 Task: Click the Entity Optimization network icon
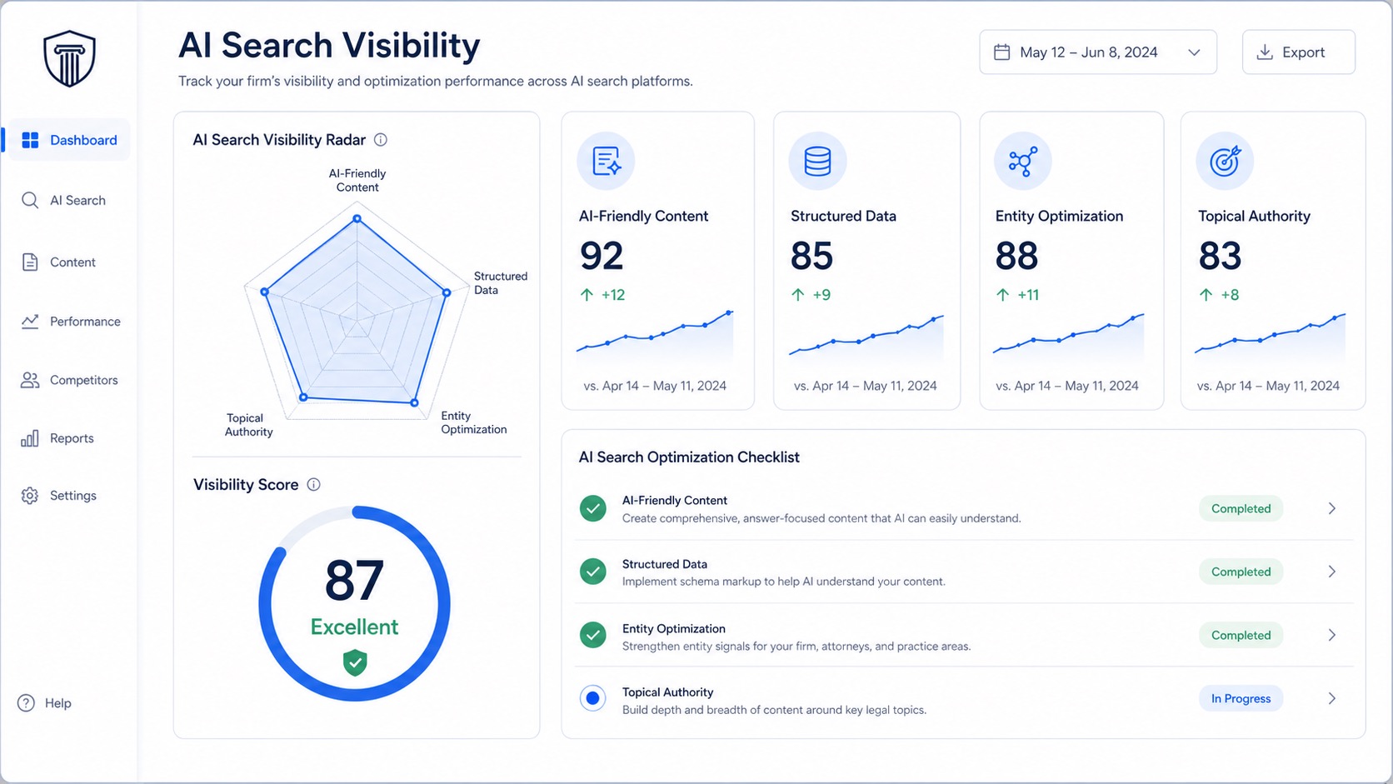pos(1022,161)
